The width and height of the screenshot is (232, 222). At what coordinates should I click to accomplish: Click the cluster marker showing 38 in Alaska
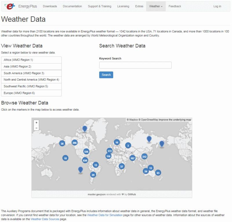coord(62,143)
